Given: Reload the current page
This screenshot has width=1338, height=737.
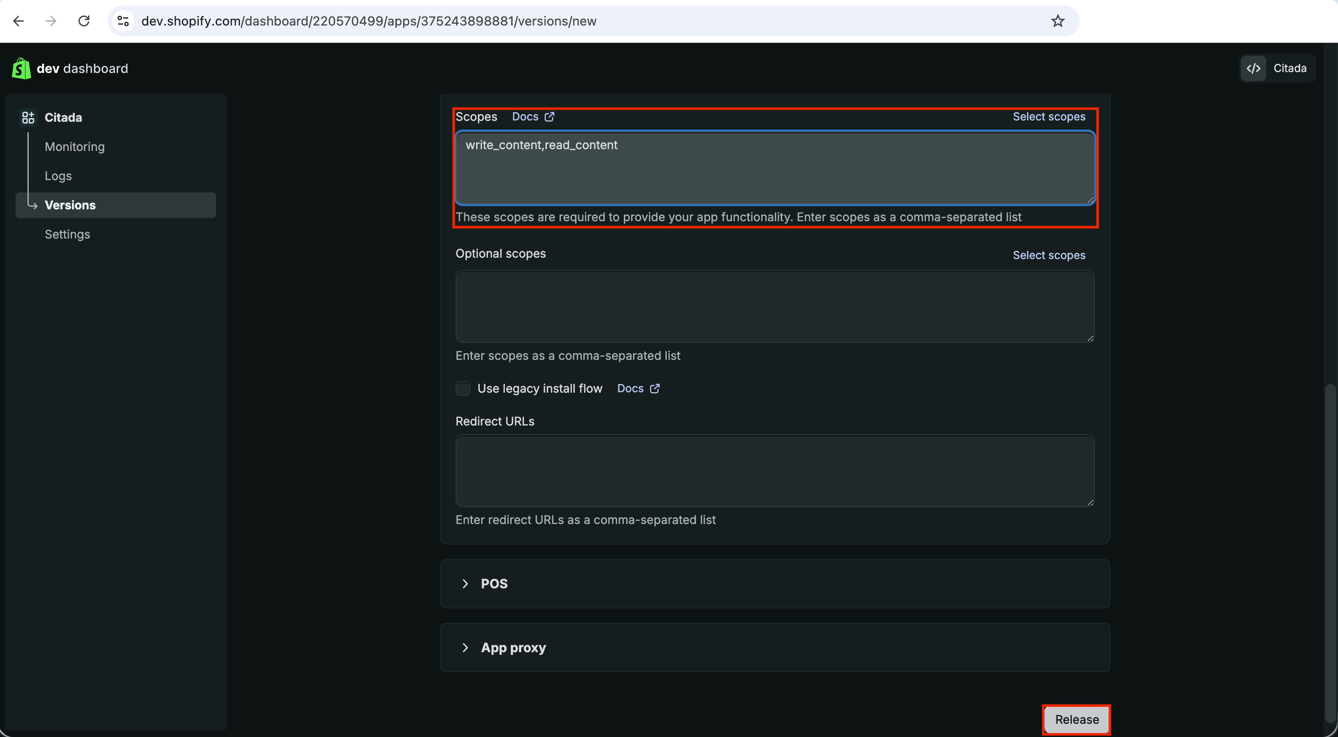Looking at the screenshot, I should [83, 21].
